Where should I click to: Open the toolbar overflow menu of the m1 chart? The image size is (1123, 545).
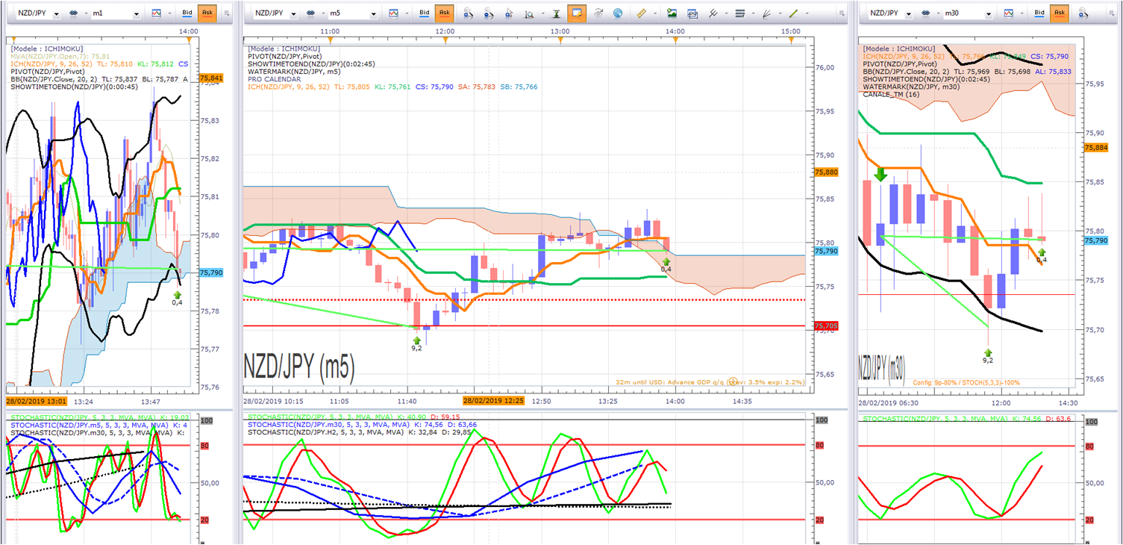226,13
